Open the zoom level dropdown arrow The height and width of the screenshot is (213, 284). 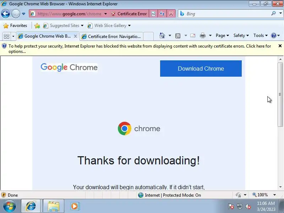pos(274,195)
